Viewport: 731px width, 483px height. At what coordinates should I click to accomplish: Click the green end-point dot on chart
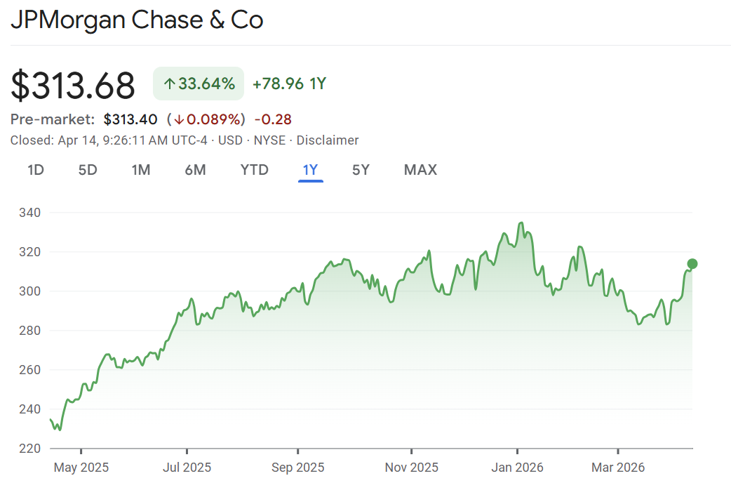[x=692, y=264]
